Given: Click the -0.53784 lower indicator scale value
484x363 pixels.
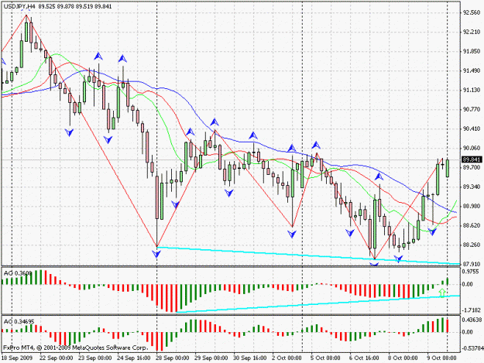Looking at the screenshot, I should [x=472, y=348].
